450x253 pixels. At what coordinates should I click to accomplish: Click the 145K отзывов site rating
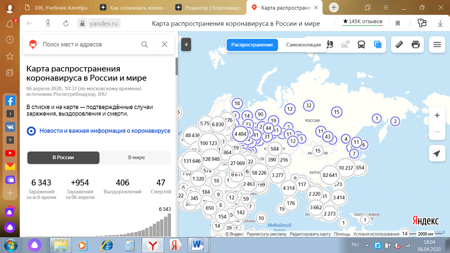coord(363,22)
